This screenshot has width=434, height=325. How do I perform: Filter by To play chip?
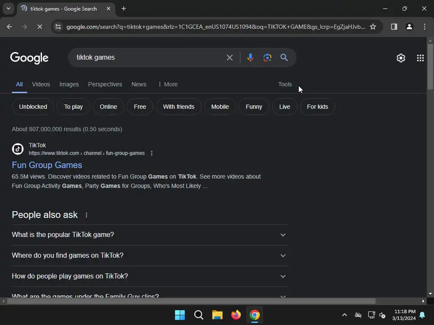73,107
